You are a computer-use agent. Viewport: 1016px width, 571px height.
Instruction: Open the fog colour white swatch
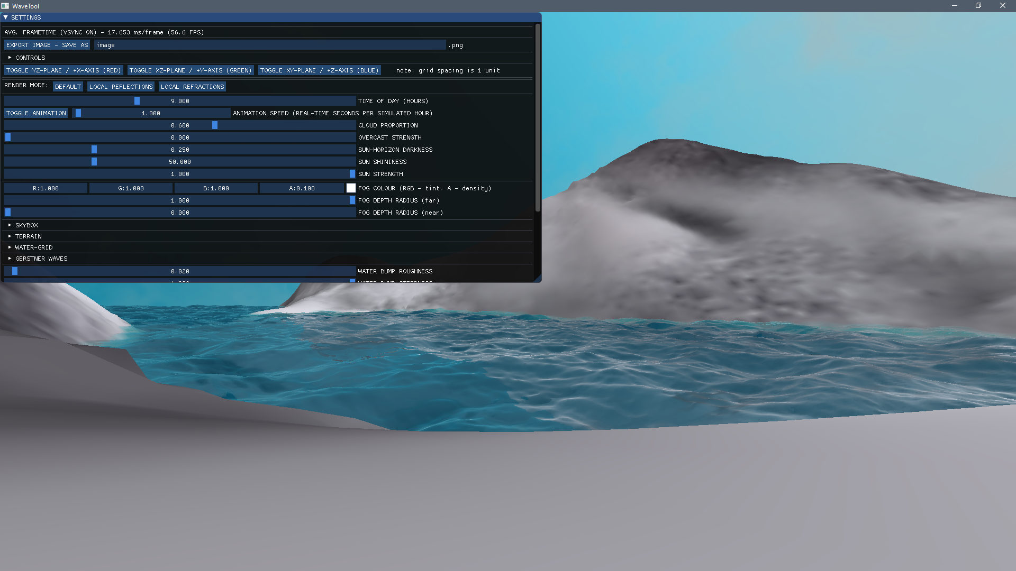[351, 188]
